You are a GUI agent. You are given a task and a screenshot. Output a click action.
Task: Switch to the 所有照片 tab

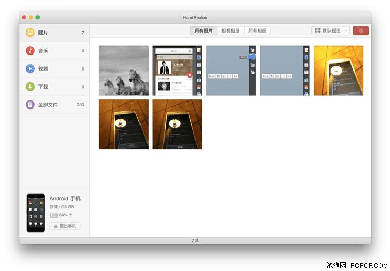pos(204,30)
